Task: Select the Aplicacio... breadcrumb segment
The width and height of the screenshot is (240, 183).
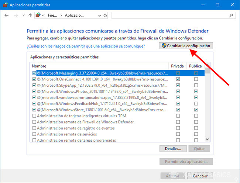Action: pyautogui.click(x=74, y=15)
